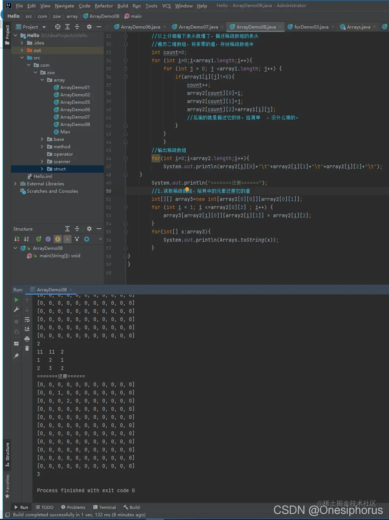Toggle soft-wrap in the Run console
Image resolution: width=389 pixels, height=520 pixels.
[27, 319]
